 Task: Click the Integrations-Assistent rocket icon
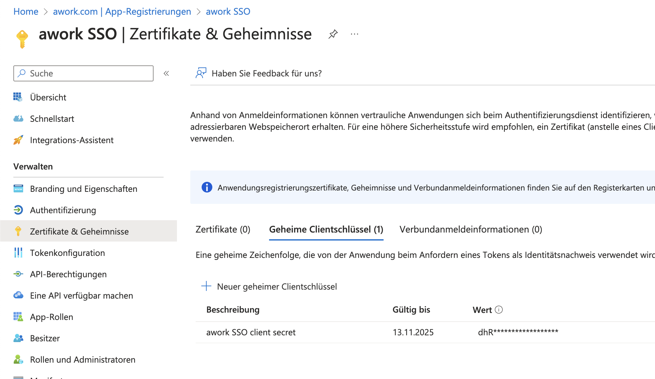point(18,140)
